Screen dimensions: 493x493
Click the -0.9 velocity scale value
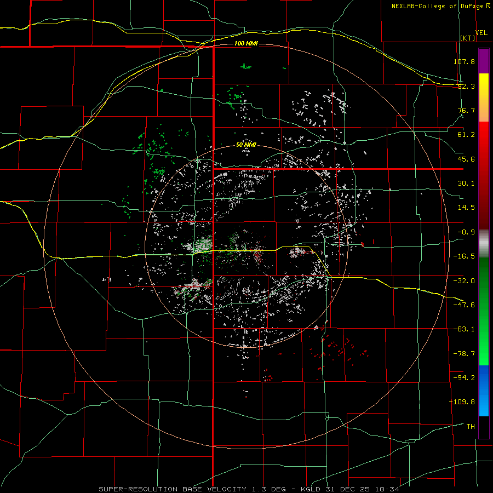point(466,232)
